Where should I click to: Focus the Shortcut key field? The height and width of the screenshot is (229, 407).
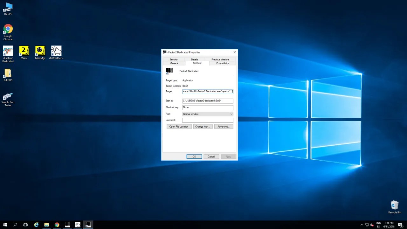point(208,108)
